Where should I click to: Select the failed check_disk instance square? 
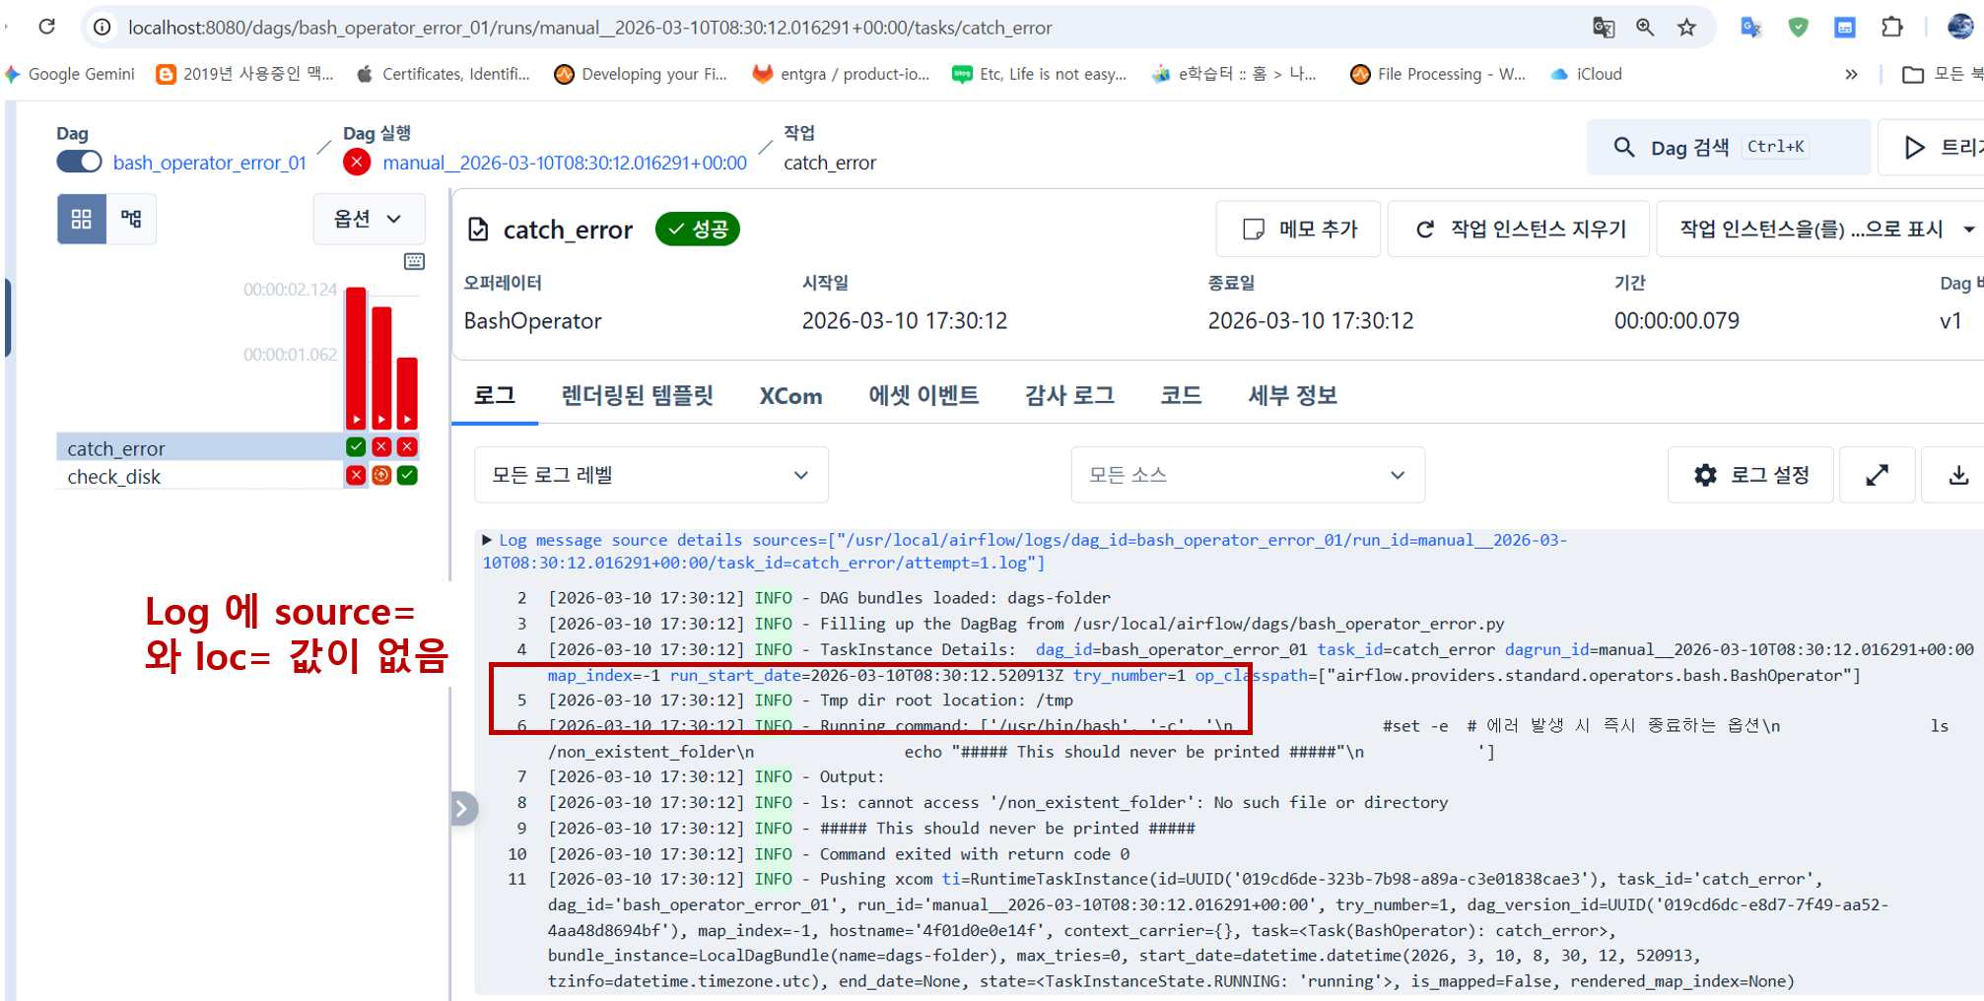coord(356,476)
